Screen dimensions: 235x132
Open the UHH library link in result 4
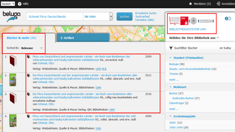tap(98, 128)
